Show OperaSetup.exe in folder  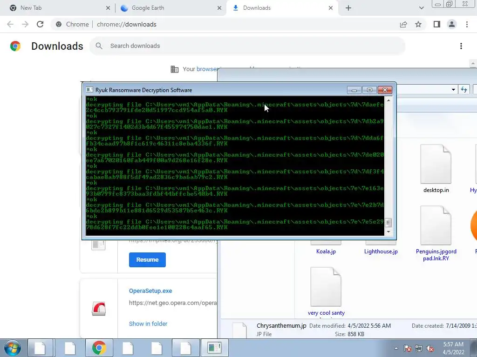click(x=148, y=324)
